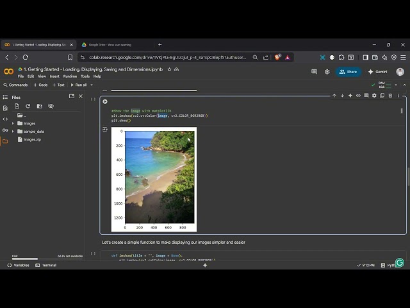Open the View menu
The width and height of the screenshot is (410, 308).
point(42,76)
